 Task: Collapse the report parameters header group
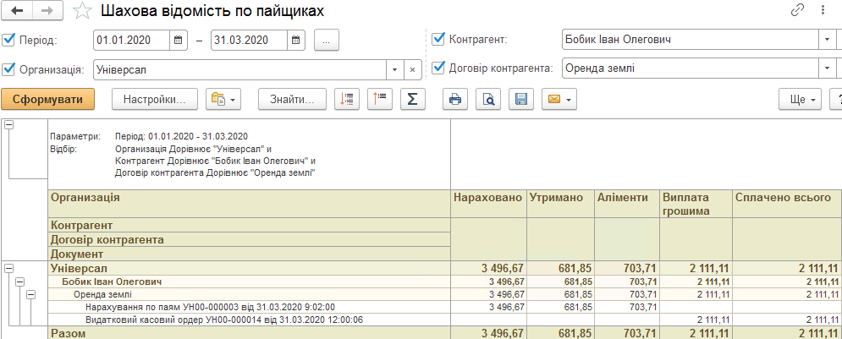9,124
